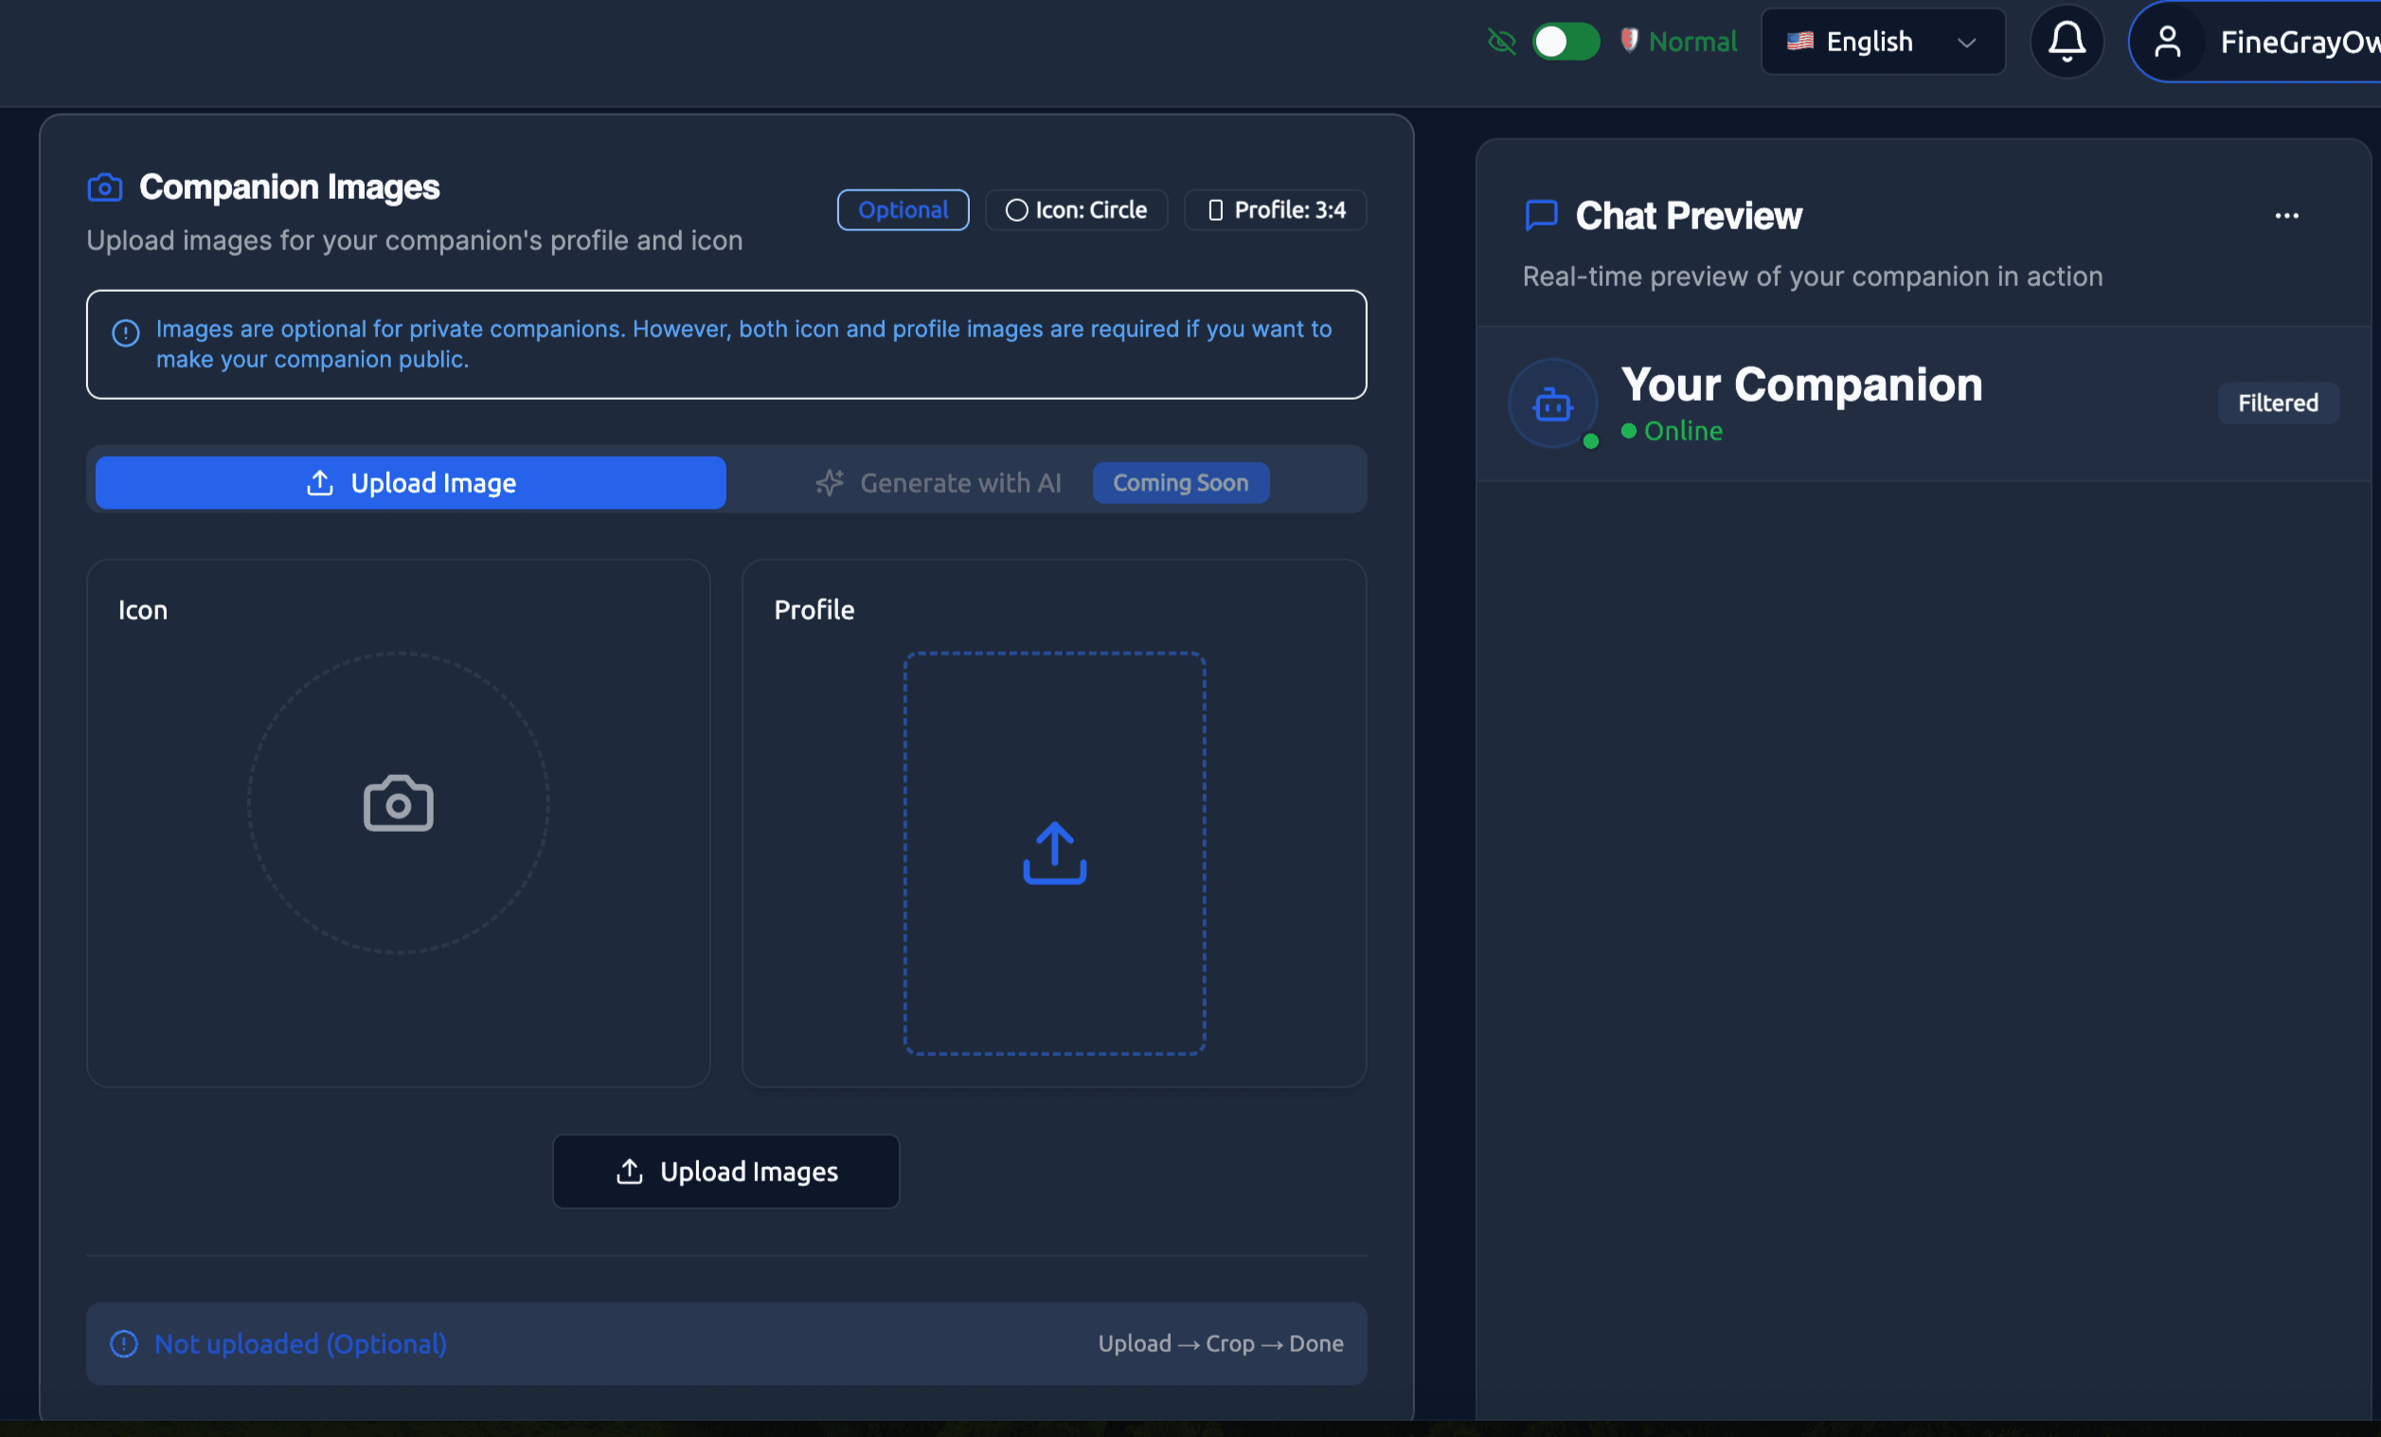Click the hidden-eye visibility toggle
The width and height of the screenshot is (2381, 1437).
[x=1501, y=42]
